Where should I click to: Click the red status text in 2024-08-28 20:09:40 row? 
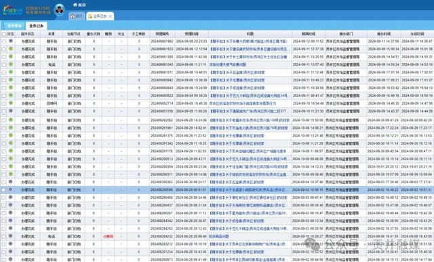pos(108,236)
